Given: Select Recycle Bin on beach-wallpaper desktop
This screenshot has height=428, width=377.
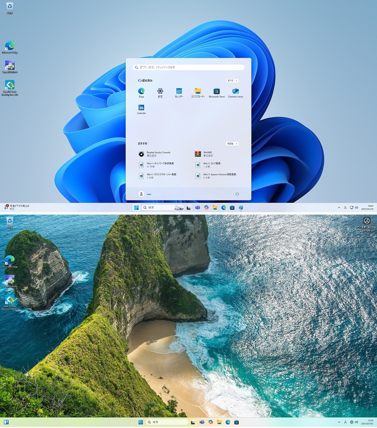Looking at the screenshot, I should click(x=9, y=222).
